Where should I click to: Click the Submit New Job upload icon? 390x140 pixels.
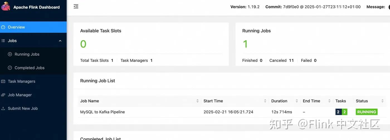(3, 109)
